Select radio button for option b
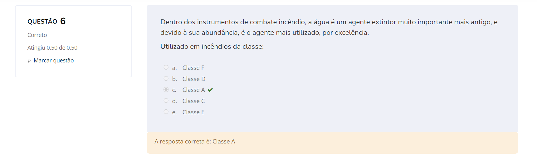 click(166, 79)
